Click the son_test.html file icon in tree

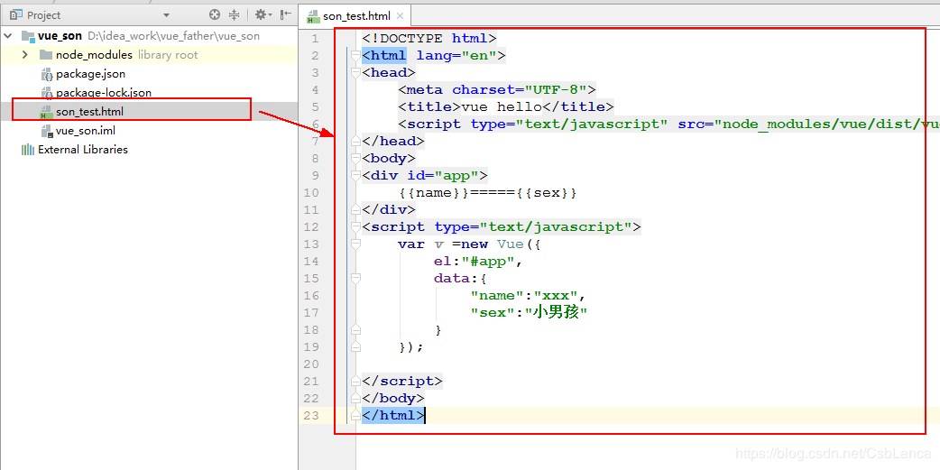point(46,112)
